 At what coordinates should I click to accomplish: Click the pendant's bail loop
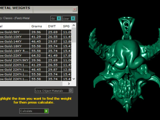[x=126, y=28]
